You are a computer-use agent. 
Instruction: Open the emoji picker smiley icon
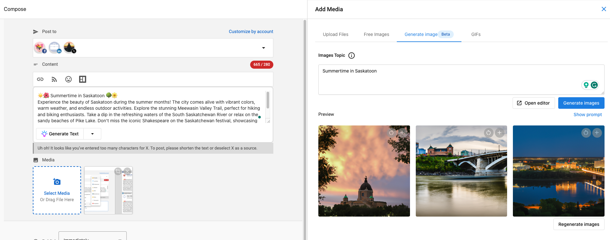click(x=68, y=79)
